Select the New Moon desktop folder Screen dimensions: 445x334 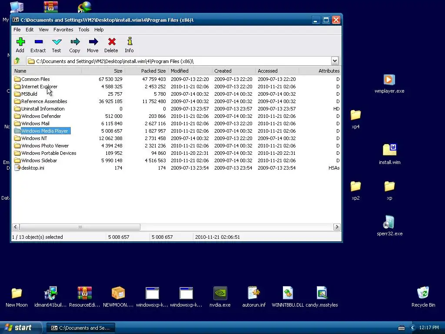tap(17, 297)
